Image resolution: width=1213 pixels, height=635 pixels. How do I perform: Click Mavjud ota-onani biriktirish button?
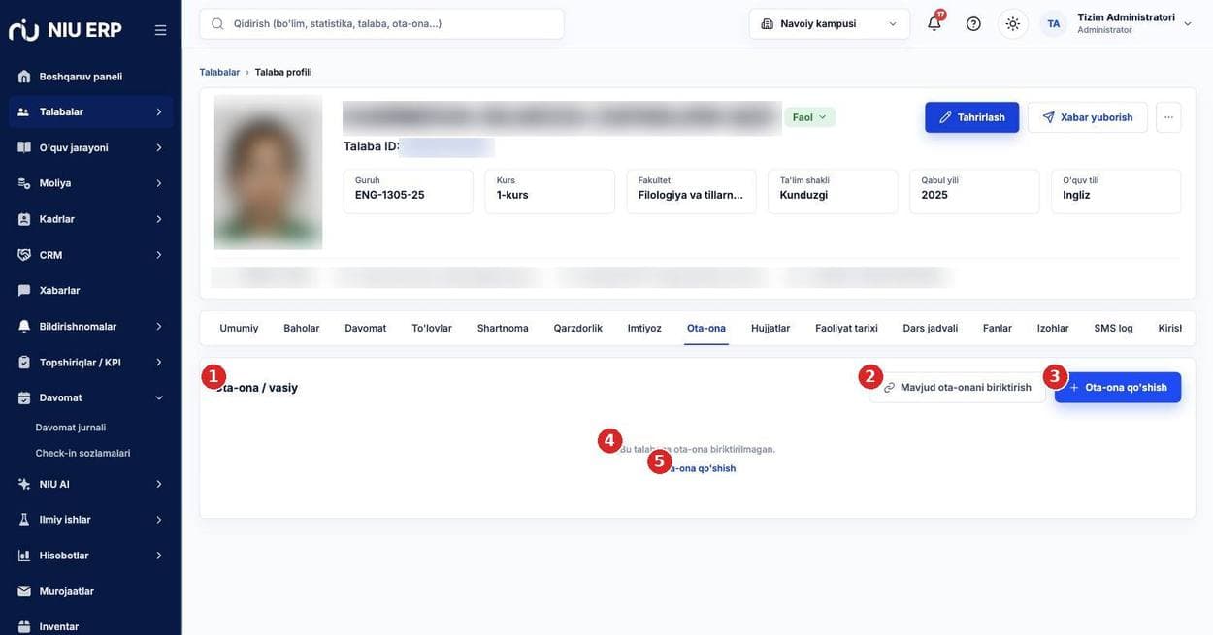click(958, 388)
